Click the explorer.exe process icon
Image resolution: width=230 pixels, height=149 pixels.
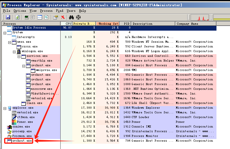9,108
